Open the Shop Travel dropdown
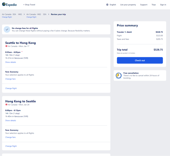This screenshot has height=156, width=170. coord(29,5)
